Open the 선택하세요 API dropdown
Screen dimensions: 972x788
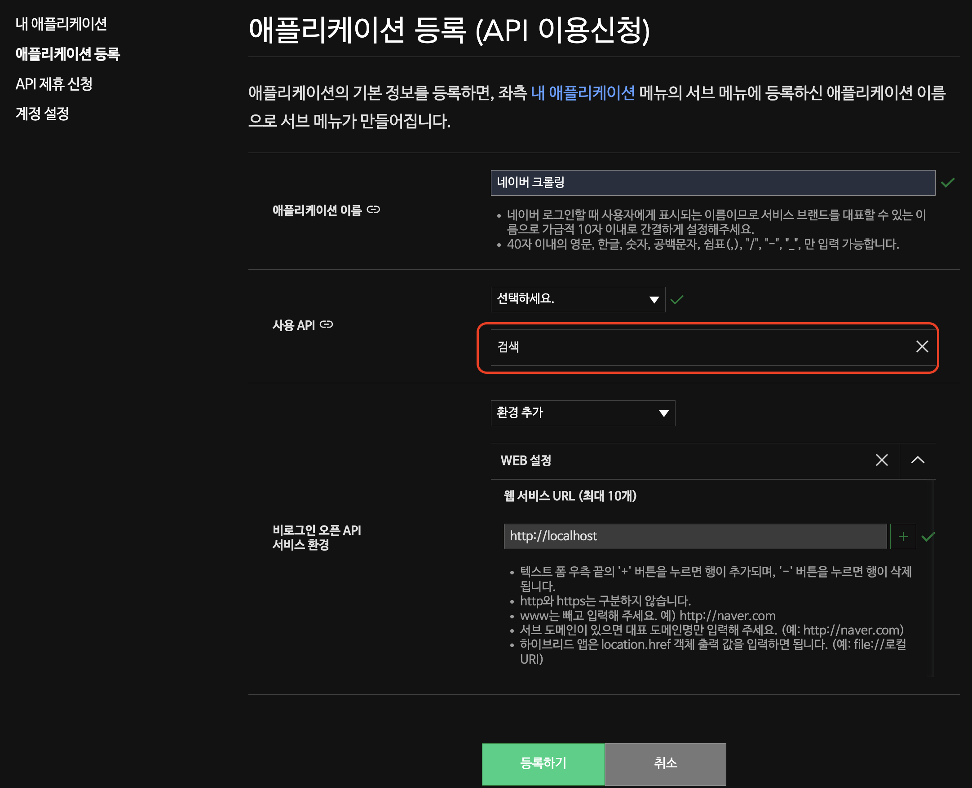tap(578, 300)
